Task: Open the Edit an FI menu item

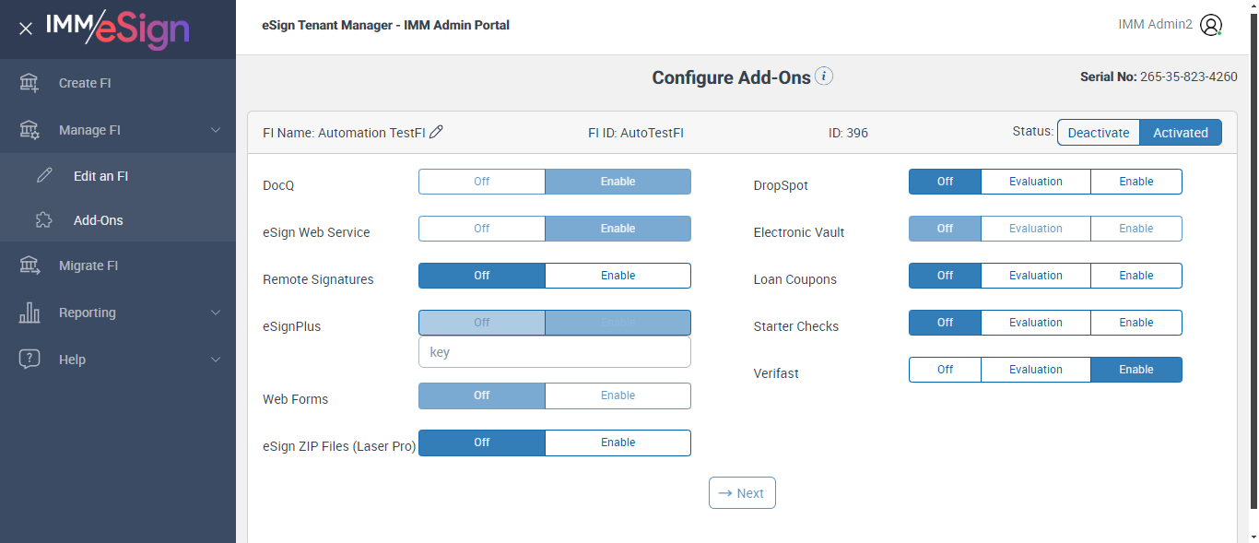Action: pos(100,176)
